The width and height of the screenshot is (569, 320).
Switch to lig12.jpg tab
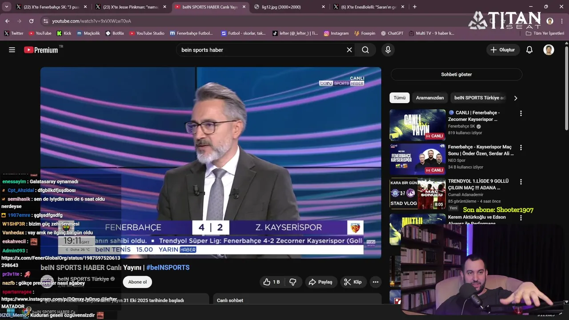tap(289, 7)
